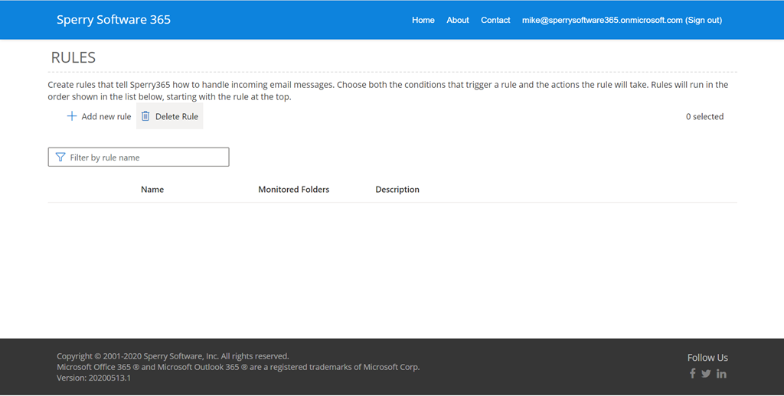
Task: Click the Delete Rule button label
Action: [x=177, y=116]
